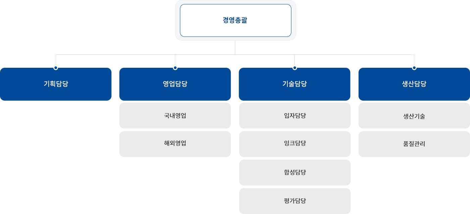Click the 기획담당 department box
This screenshot has width=470, height=214.
[56, 84]
